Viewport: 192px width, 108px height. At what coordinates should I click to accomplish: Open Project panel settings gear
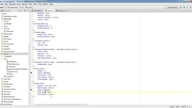click(25, 10)
